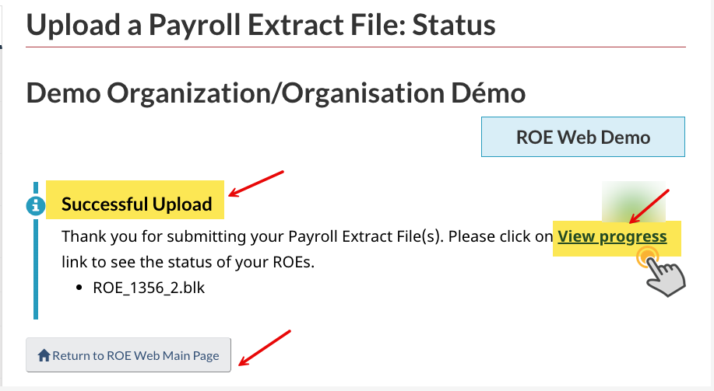The image size is (714, 391).
Task: Click the ROE_1356_2.blk file name
Action: tap(149, 288)
